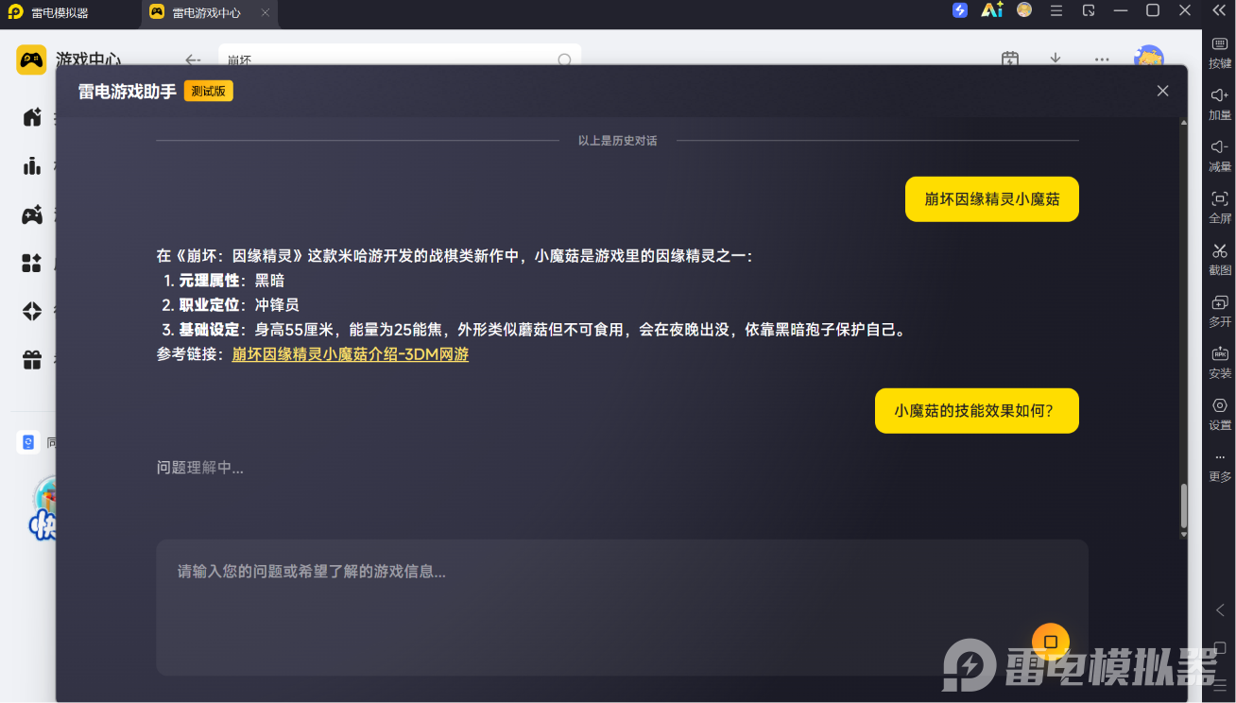
Task: Click the 雷电游戏助手 dialog title
Action: point(128,92)
